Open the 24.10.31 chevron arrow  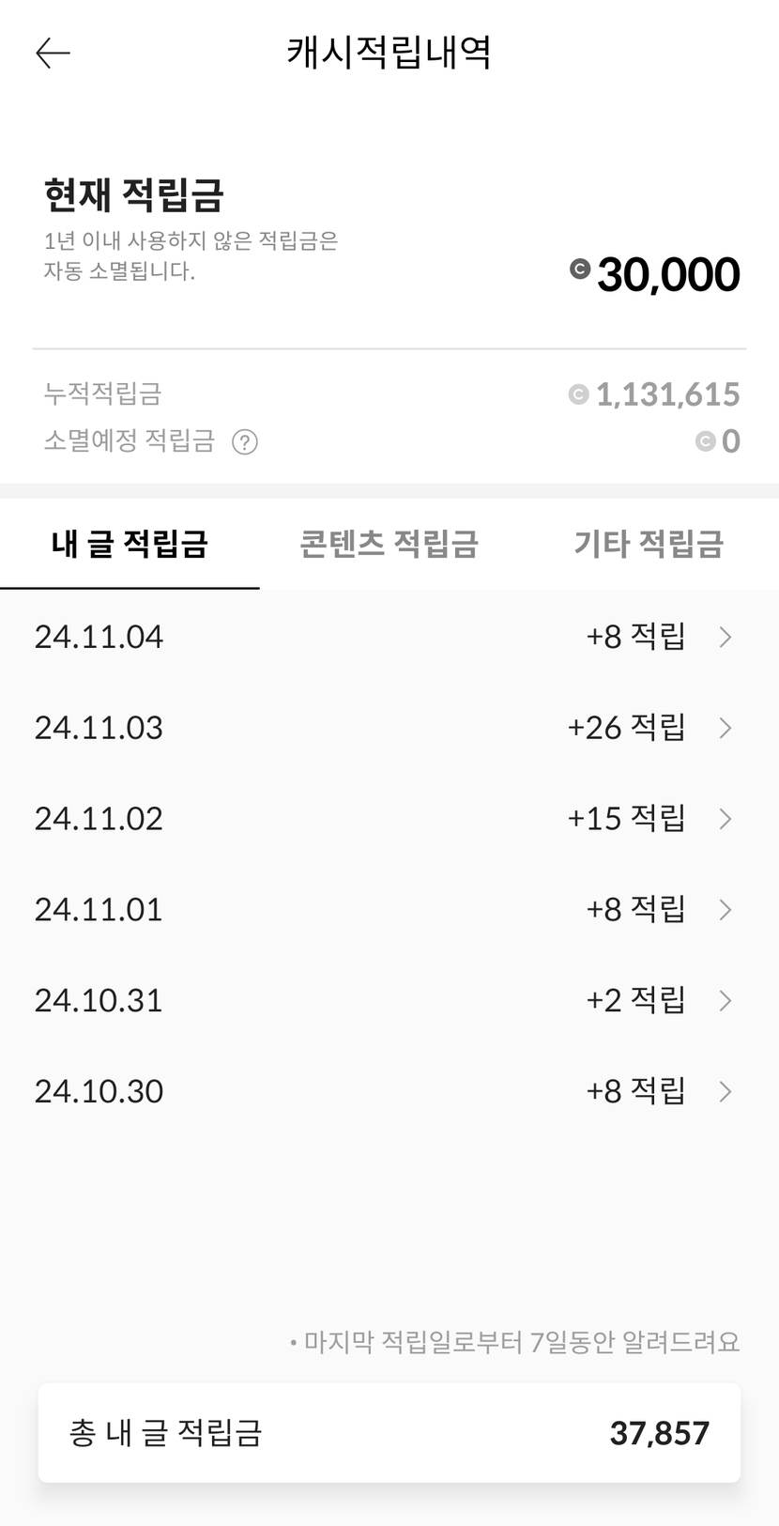tap(725, 1000)
